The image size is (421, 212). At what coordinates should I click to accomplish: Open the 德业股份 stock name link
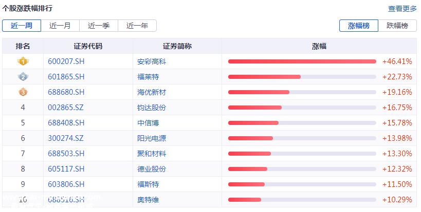point(152,169)
